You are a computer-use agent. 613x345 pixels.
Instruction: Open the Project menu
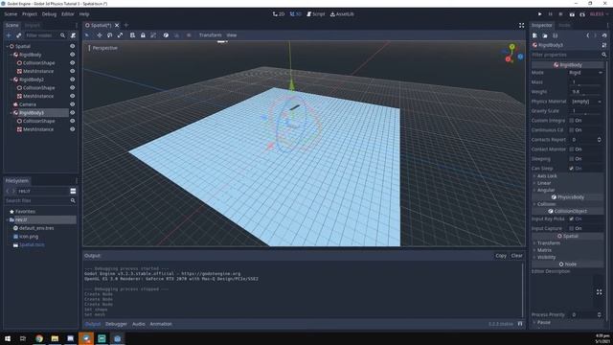click(30, 14)
